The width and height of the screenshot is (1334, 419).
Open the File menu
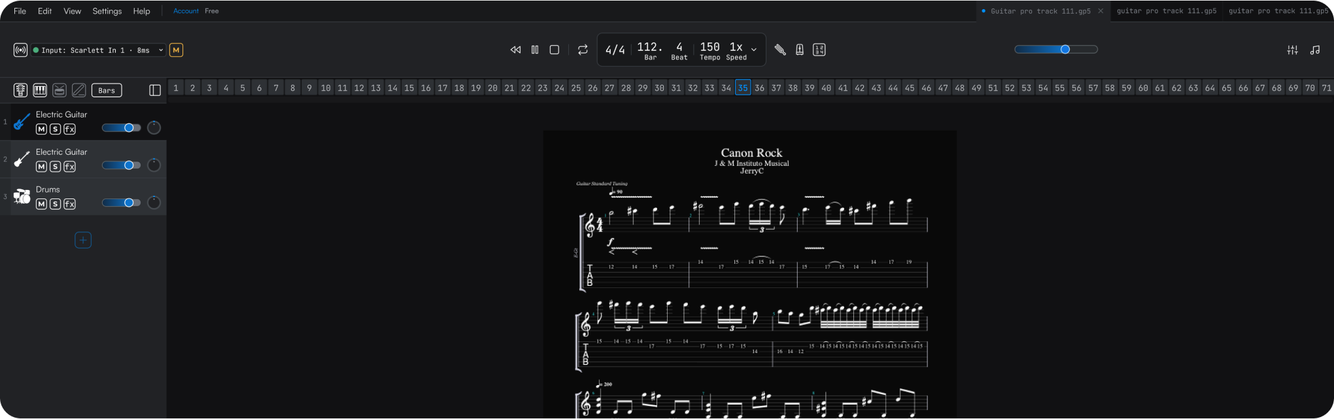(x=20, y=11)
